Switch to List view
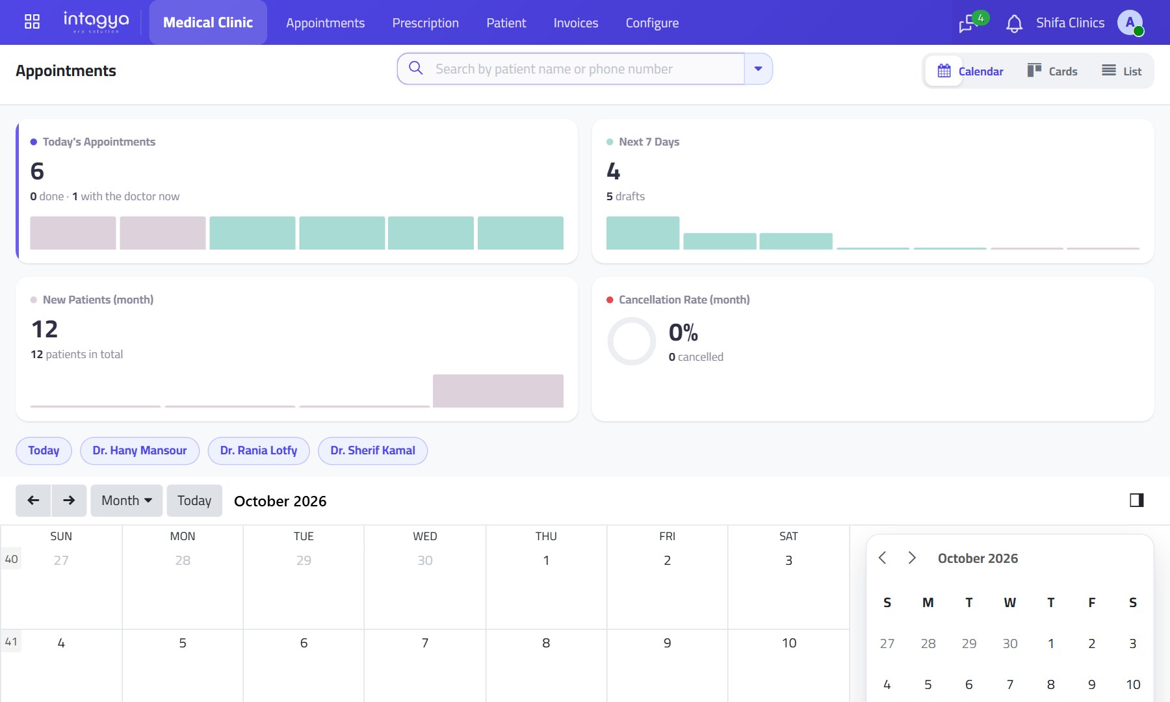The image size is (1170, 702). 1122,71
